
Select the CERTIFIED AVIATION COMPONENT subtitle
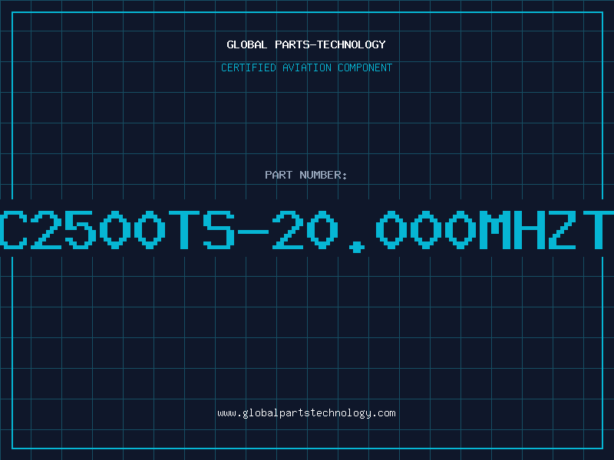point(306,67)
